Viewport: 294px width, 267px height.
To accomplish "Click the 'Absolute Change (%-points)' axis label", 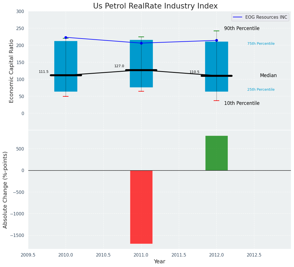I will (5, 190).
